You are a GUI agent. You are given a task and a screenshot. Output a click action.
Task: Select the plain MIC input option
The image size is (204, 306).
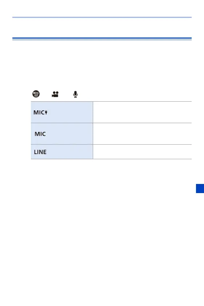click(x=40, y=134)
